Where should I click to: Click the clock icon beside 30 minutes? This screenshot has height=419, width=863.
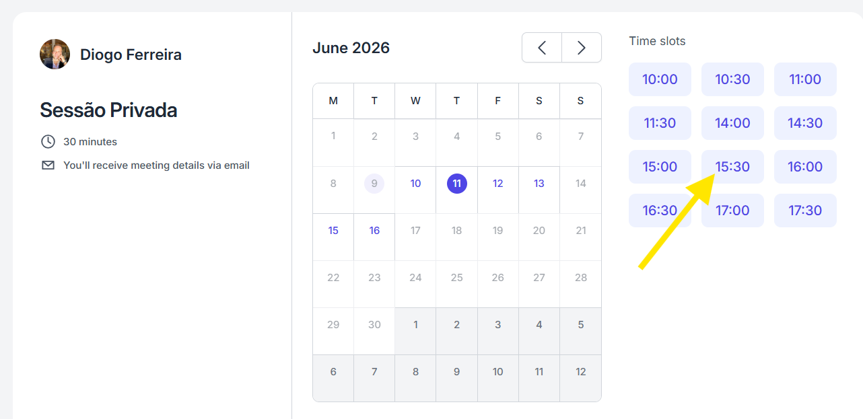(48, 142)
